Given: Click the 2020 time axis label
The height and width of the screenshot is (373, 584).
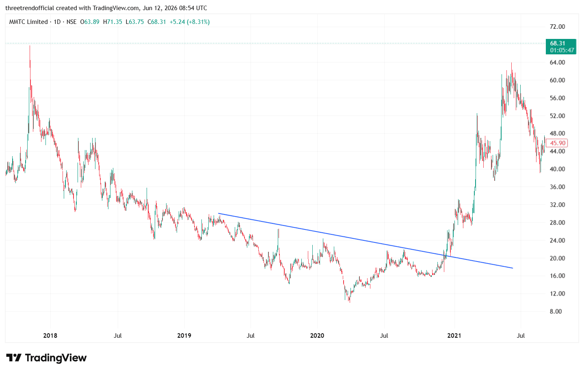Looking at the screenshot, I should (x=317, y=335).
